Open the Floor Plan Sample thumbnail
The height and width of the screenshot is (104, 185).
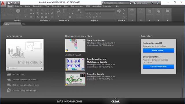point(75,45)
